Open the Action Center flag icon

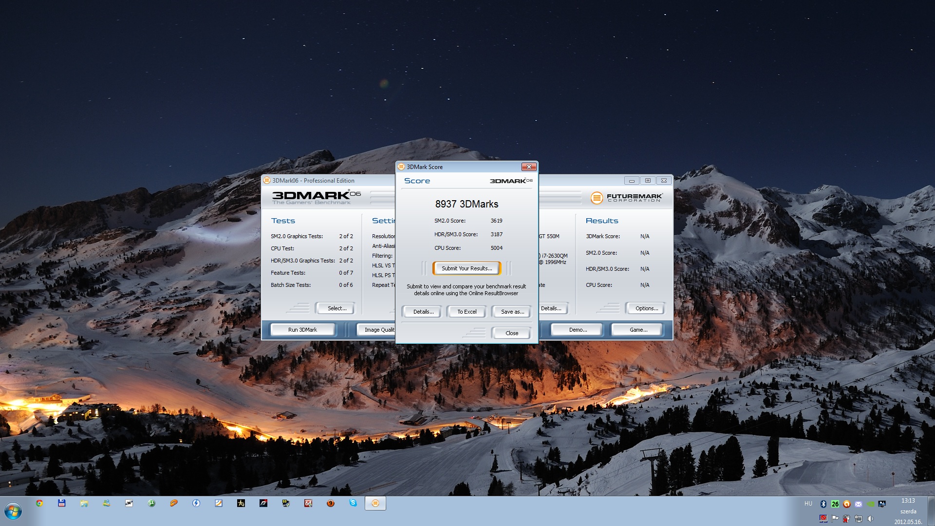(x=835, y=519)
